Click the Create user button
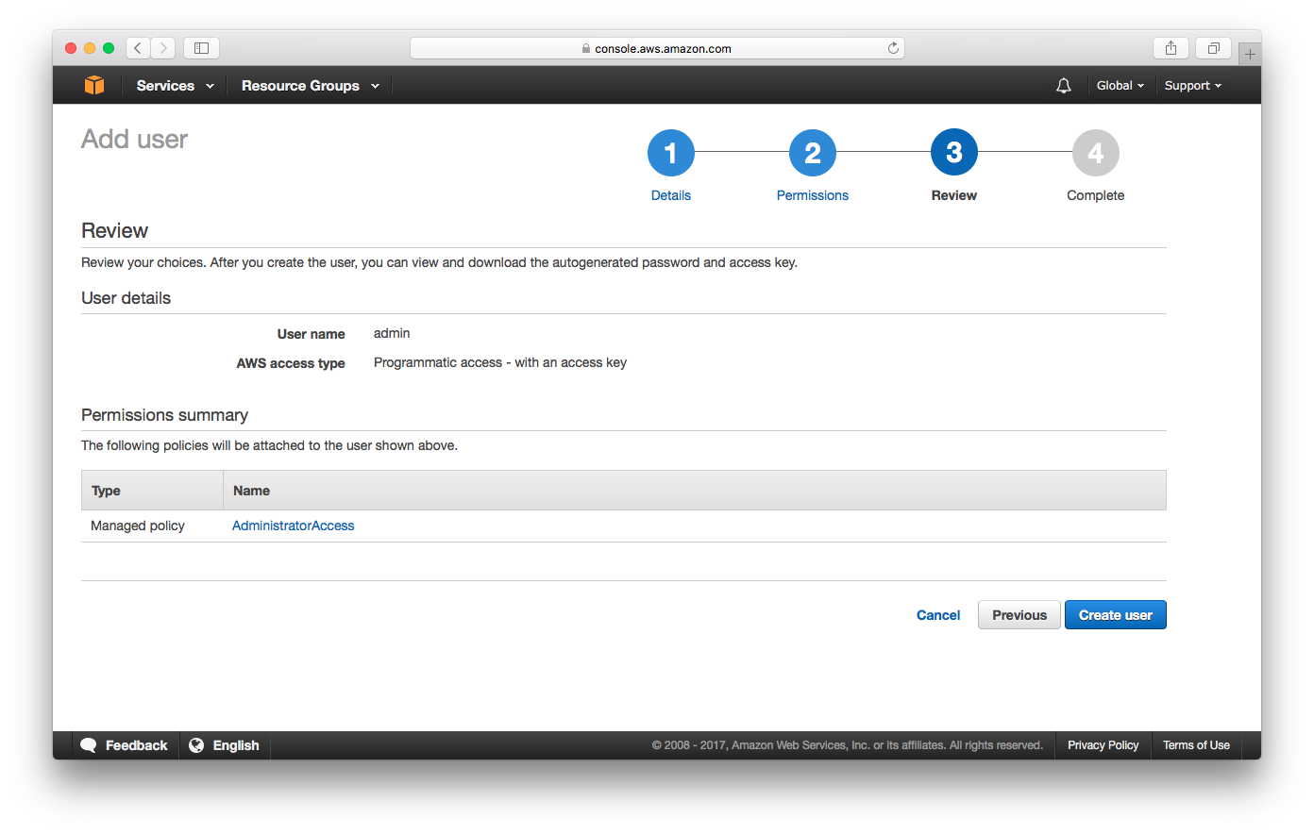 1116,615
